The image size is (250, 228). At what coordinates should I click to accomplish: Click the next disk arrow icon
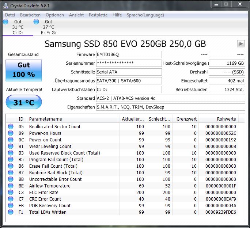tap(241, 43)
